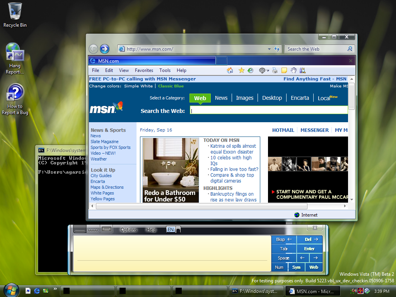
Task: Click the Print icon in toolbar
Action: pyautogui.click(x=275, y=70)
